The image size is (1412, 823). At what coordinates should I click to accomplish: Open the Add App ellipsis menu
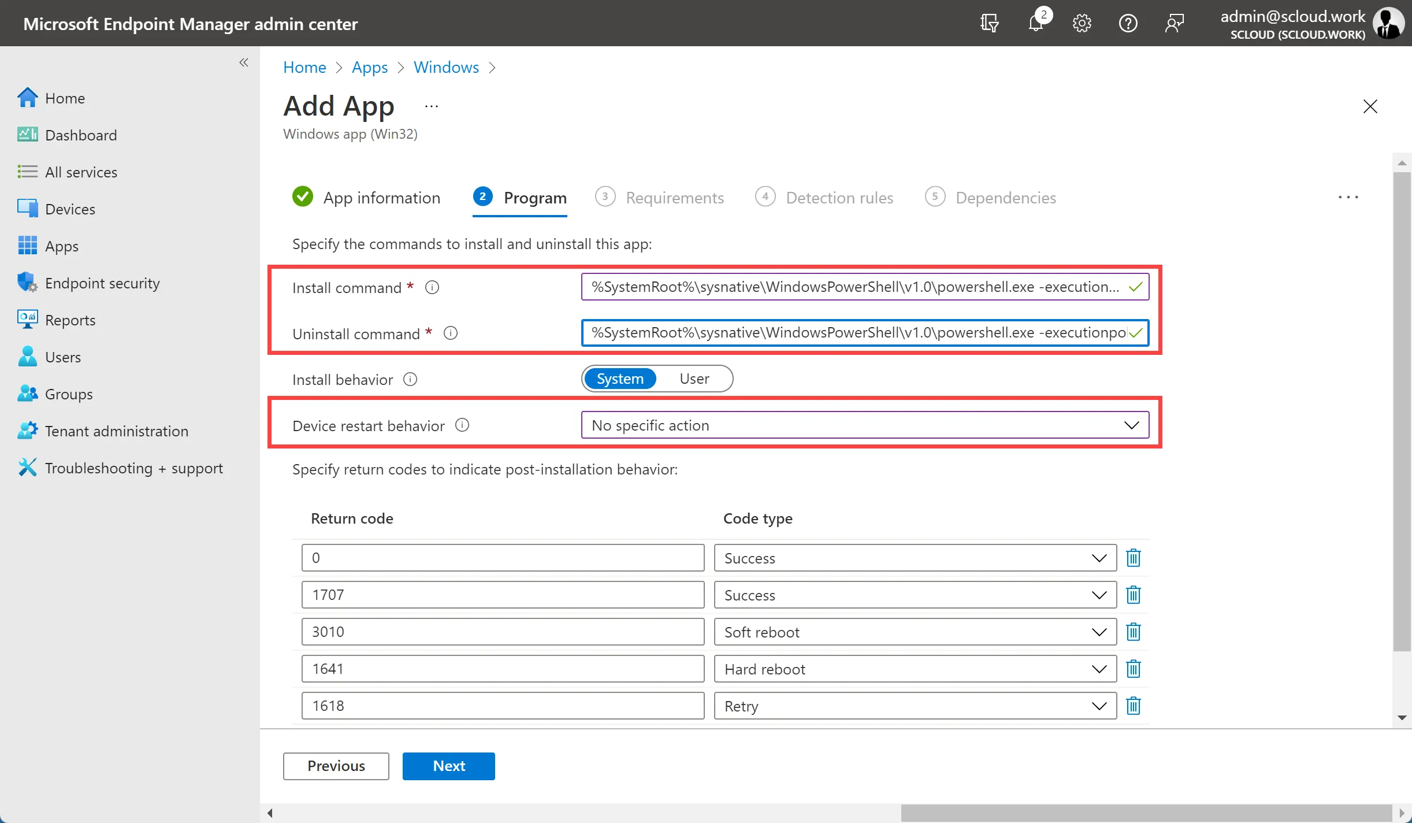point(432,106)
